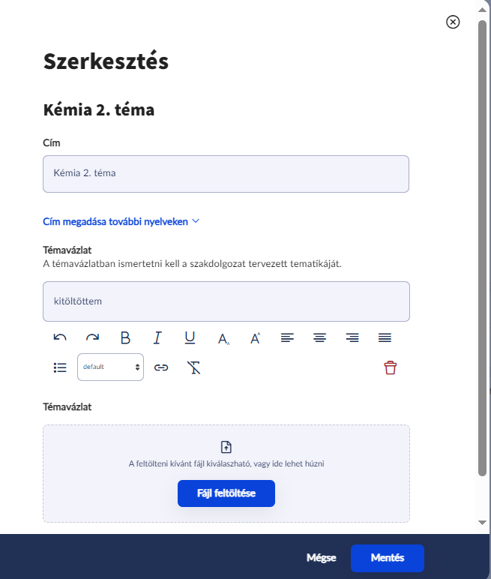Click into the Cím input field
This screenshot has width=491, height=579.
(226, 174)
